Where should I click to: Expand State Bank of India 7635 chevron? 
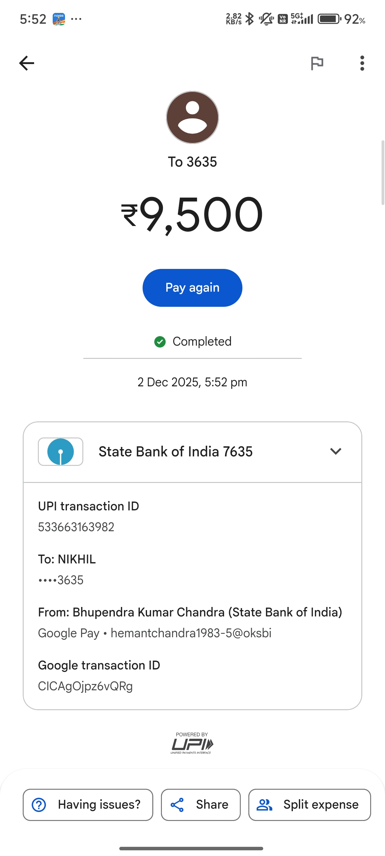[x=335, y=451]
